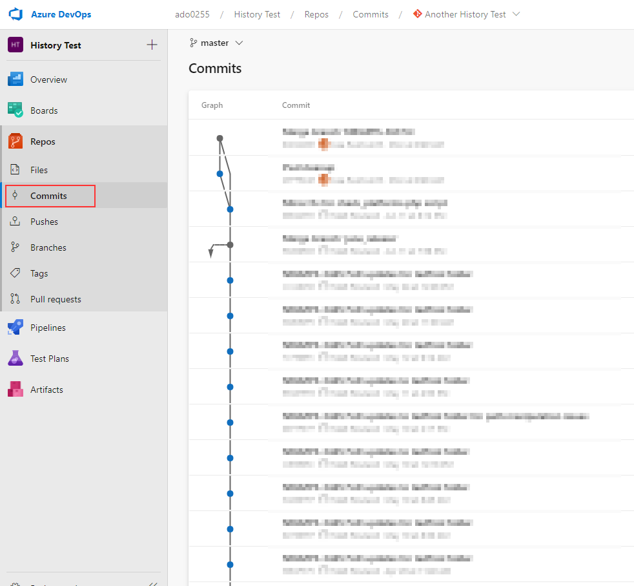The height and width of the screenshot is (586, 634).
Task: Open the Artifacts hub icon
Action: (x=15, y=390)
